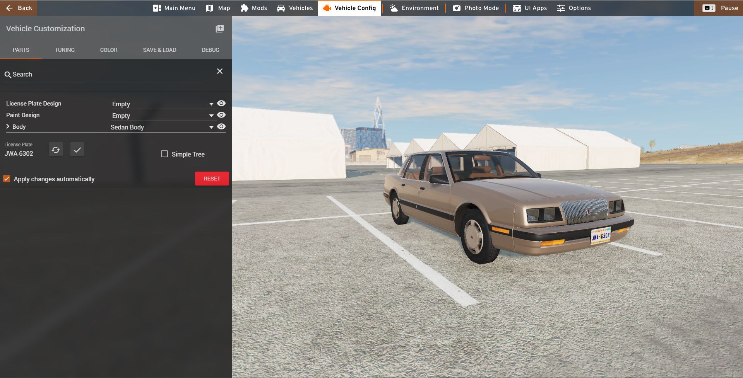Screen dimensions: 743x378
Task: Click the add-window icon beside Vehicle Customization
Action: 220,29
